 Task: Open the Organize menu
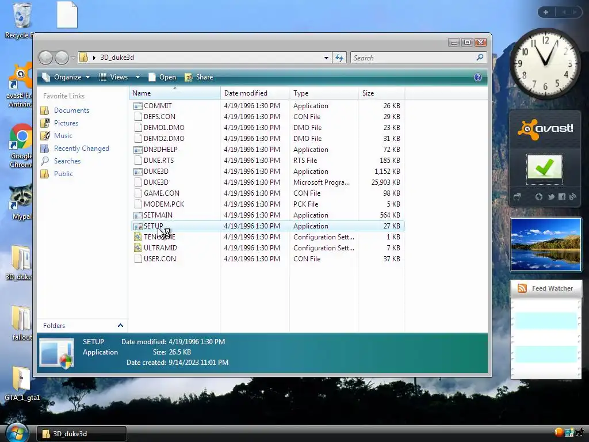(66, 77)
